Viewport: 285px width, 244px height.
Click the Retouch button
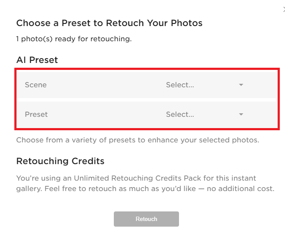tap(146, 219)
